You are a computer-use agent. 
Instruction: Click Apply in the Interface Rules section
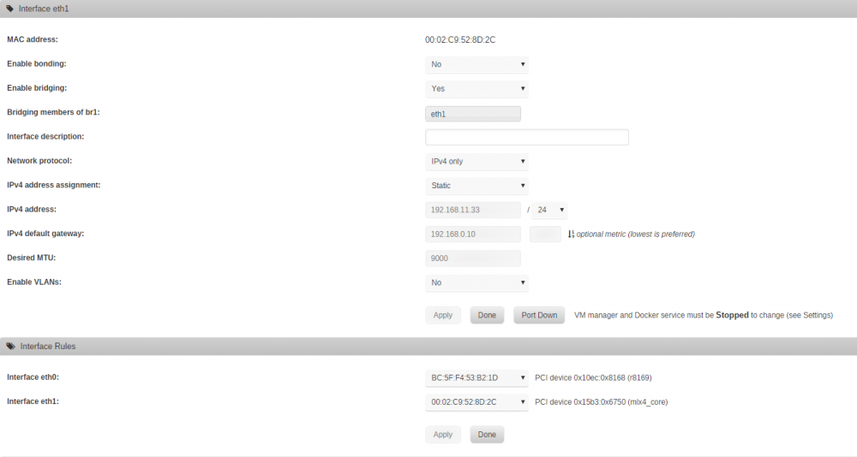click(443, 435)
